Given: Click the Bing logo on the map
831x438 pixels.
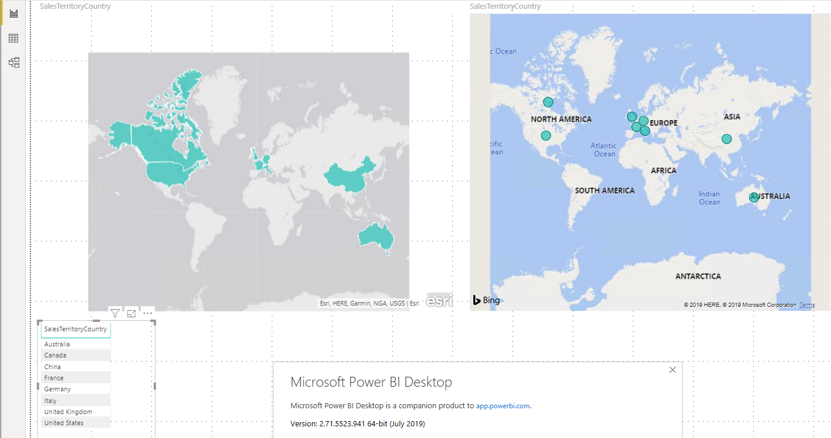Looking at the screenshot, I should tap(486, 300).
